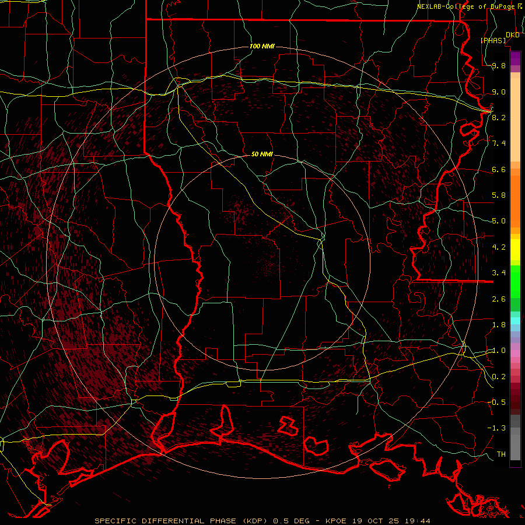Image resolution: width=525 pixels, height=525 pixels.
Task: Click the 0.5 DEG elevation angle text
Action: click(293, 521)
